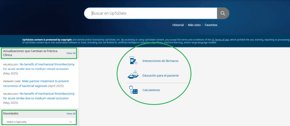The height and width of the screenshot is (126, 290).
Task: Open the CE Terms of Use link
Action: click(220, 40)
